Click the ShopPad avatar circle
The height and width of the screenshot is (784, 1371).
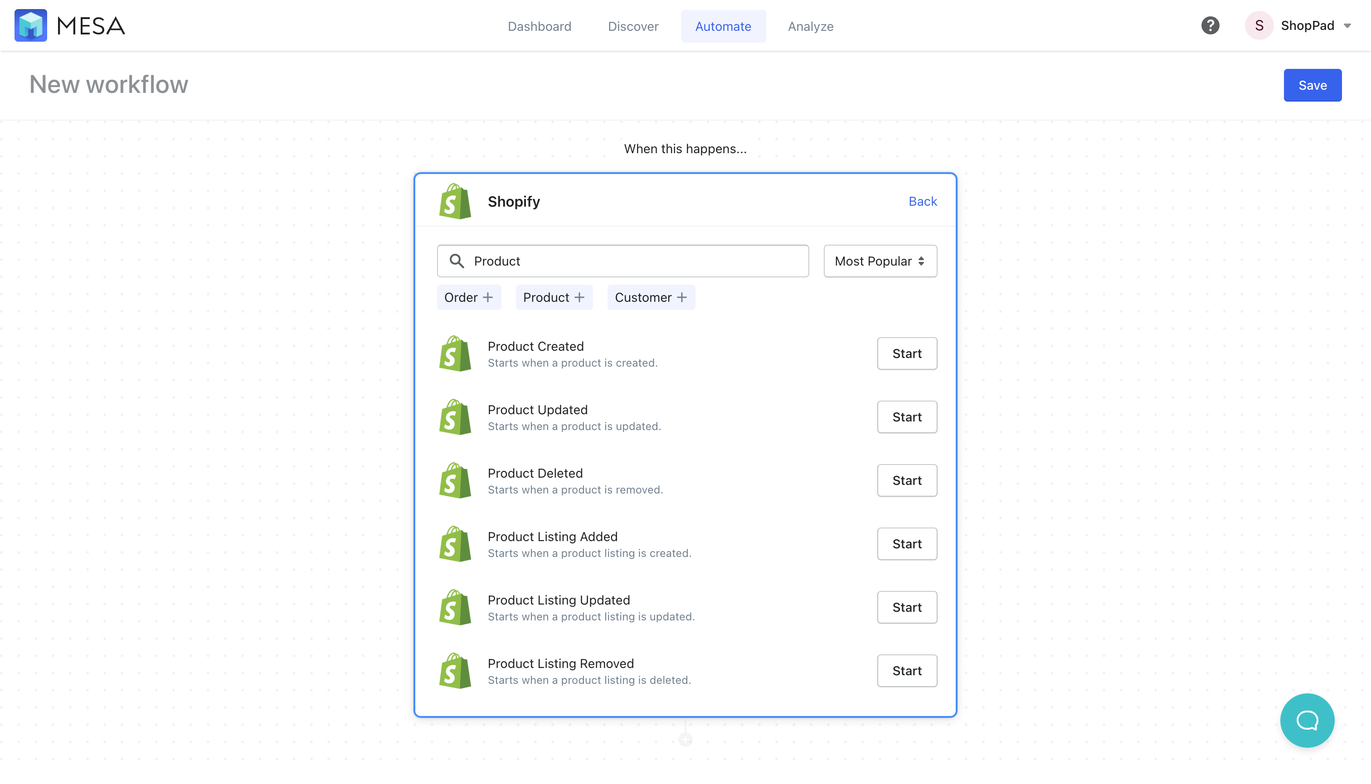(1259, 25)
